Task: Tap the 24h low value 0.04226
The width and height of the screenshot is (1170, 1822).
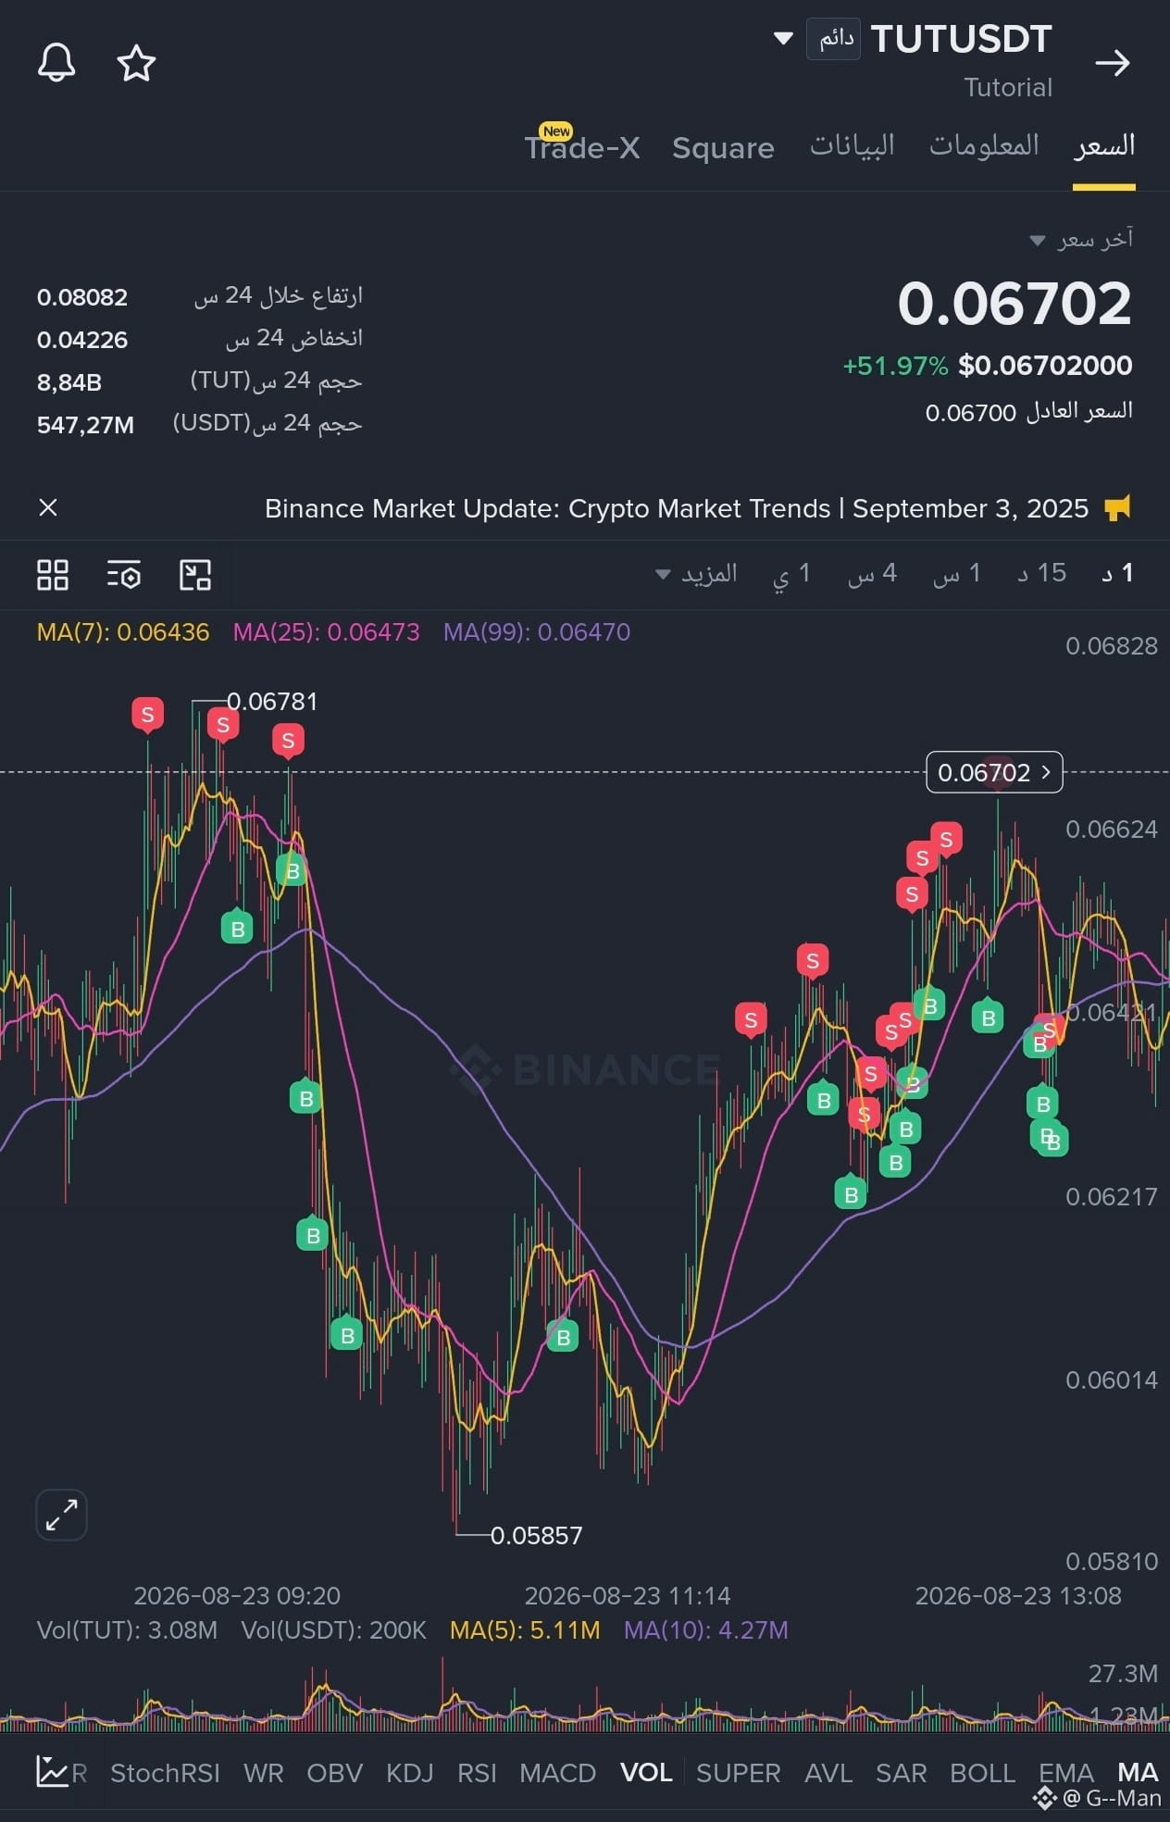Action: coord(82,340)
